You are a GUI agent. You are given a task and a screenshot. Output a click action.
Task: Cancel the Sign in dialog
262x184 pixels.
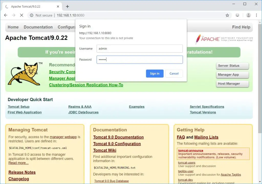(x=174, y=73)
